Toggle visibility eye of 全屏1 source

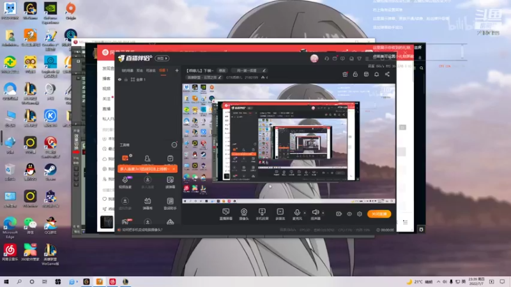pos(119,79)
